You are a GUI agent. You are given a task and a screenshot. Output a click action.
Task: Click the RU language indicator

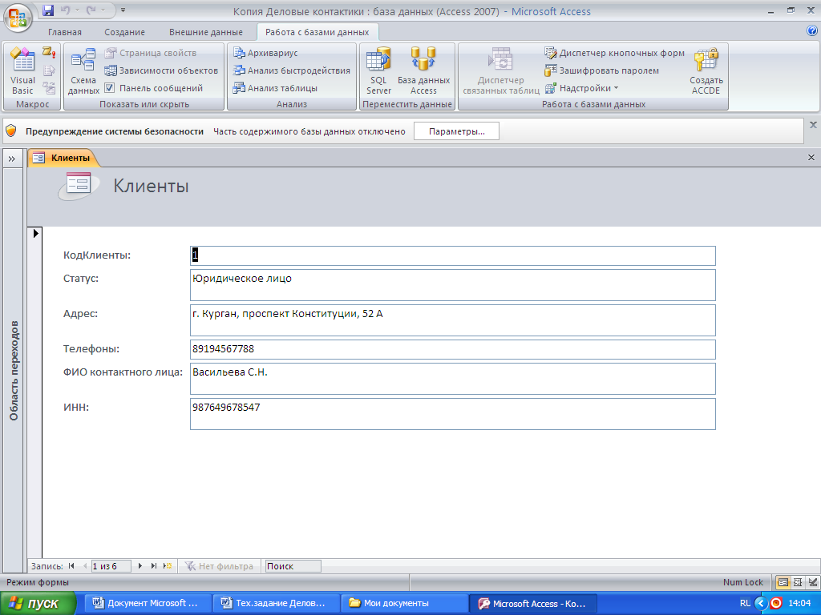[745, 603]
